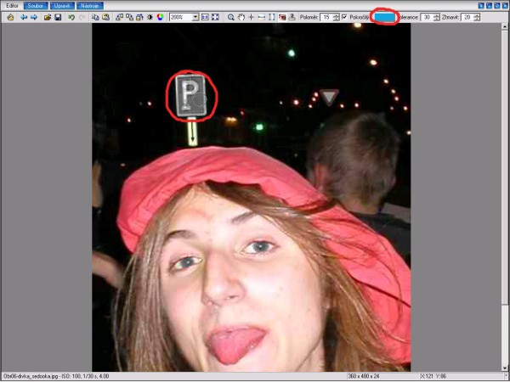
Task: Open the Upravit menu
Action: pos(63,5)
